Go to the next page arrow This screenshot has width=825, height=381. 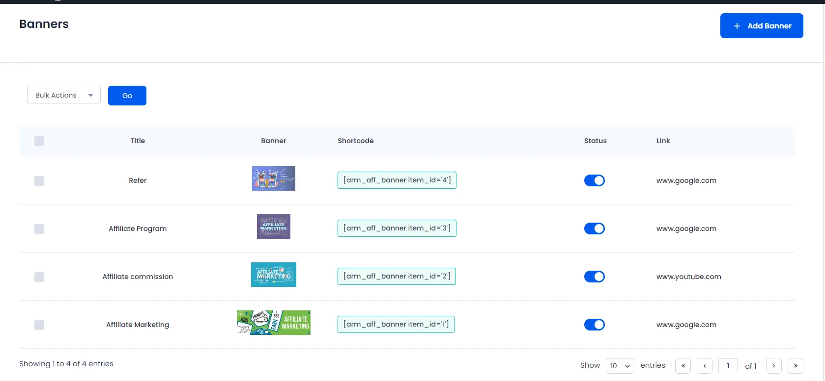(x=774, y=366)
